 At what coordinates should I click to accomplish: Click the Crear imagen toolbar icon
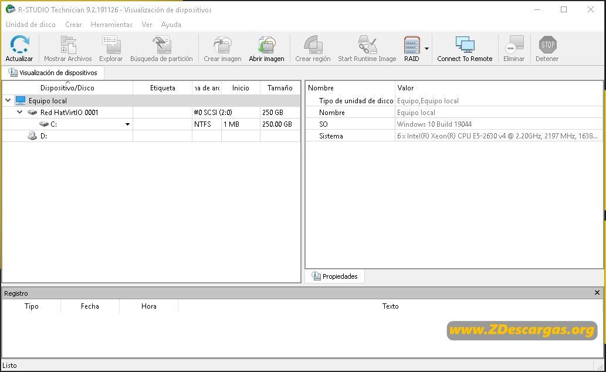pos(222,45)
